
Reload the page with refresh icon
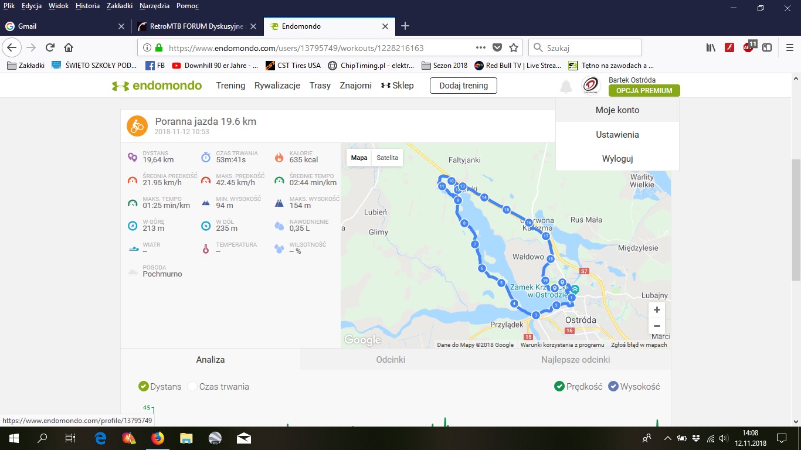50,48
